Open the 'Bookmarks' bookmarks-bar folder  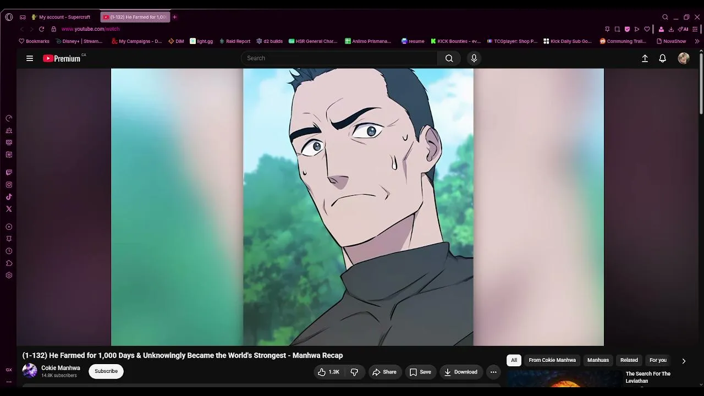[x=34, y=41]
